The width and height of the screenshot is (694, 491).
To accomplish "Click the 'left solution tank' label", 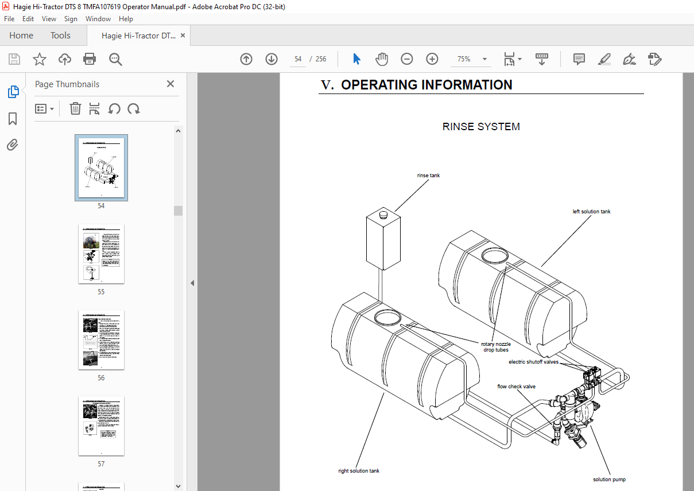I will [x=591, y=212].
